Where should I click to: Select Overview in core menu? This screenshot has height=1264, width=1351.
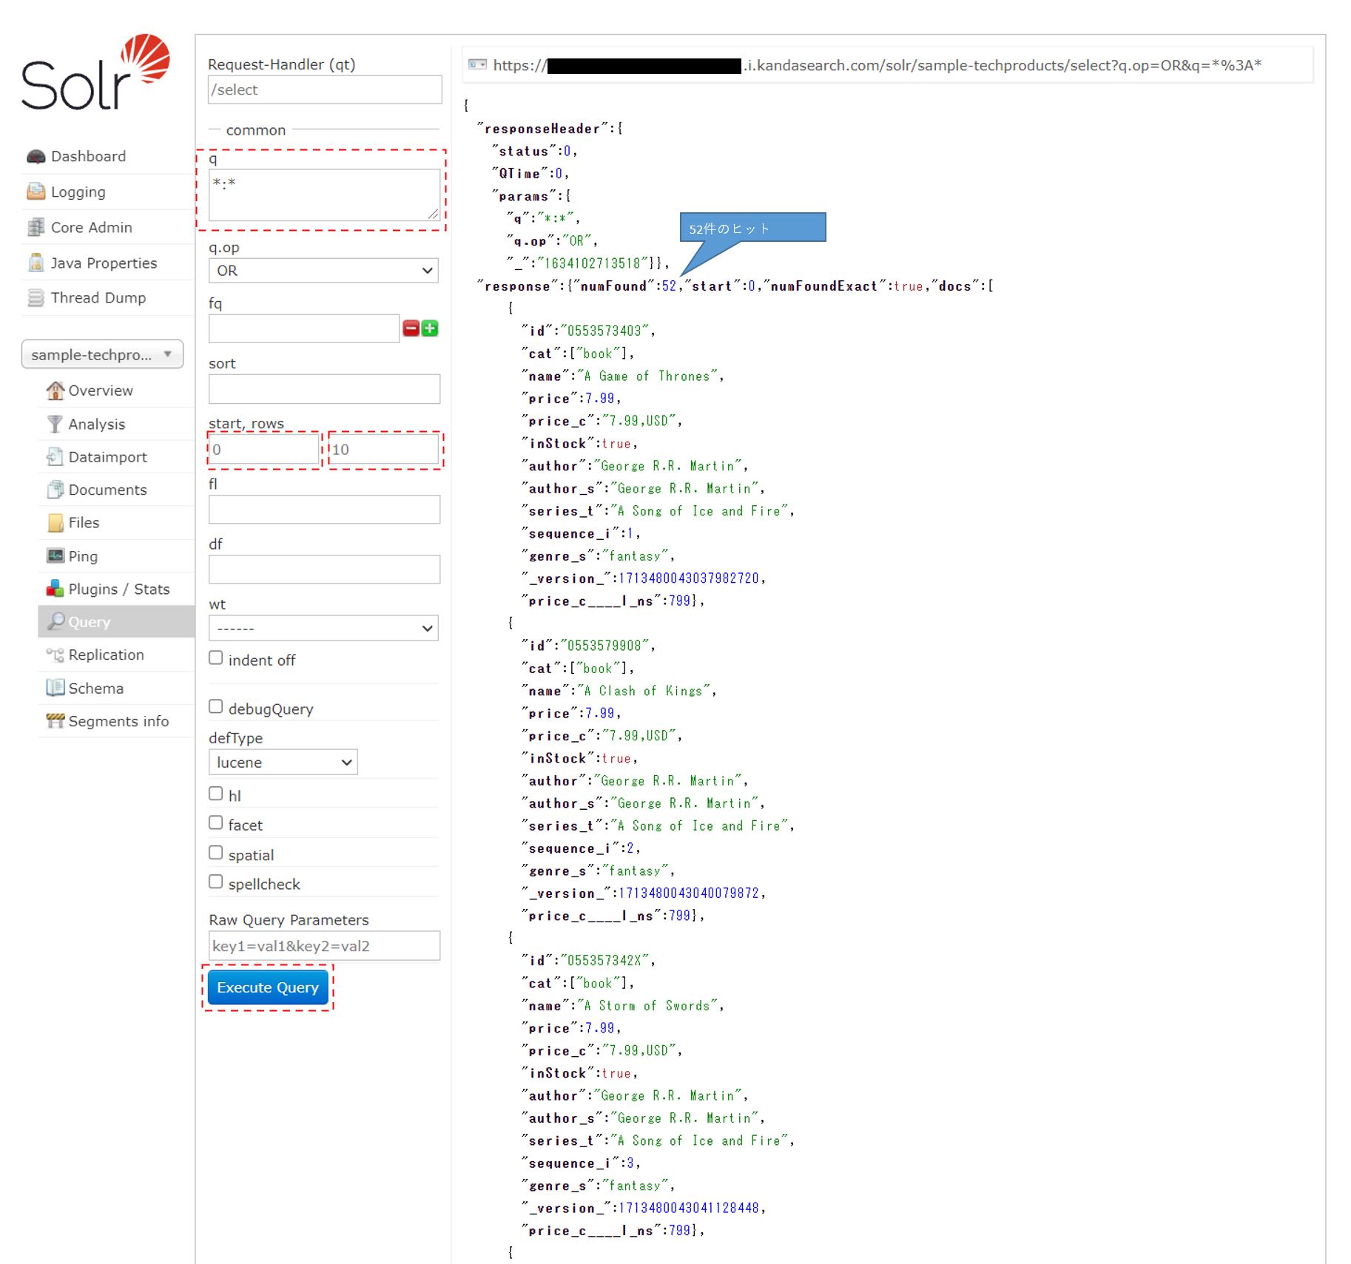tap(101, 391)
